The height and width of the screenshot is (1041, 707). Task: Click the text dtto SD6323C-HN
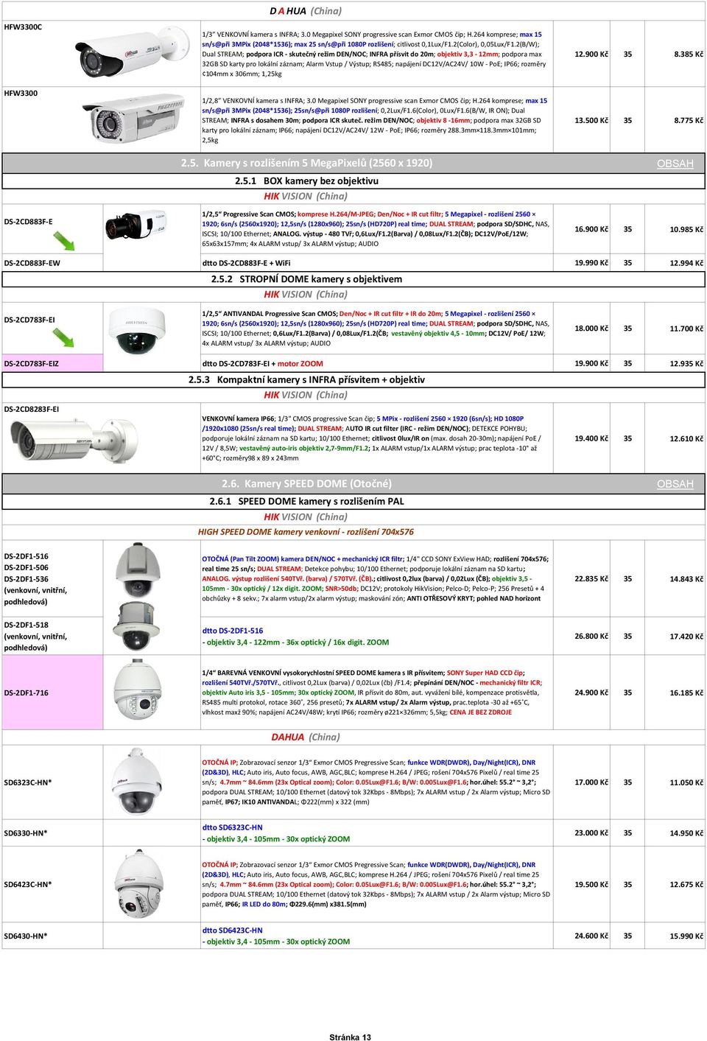point(232,827)
